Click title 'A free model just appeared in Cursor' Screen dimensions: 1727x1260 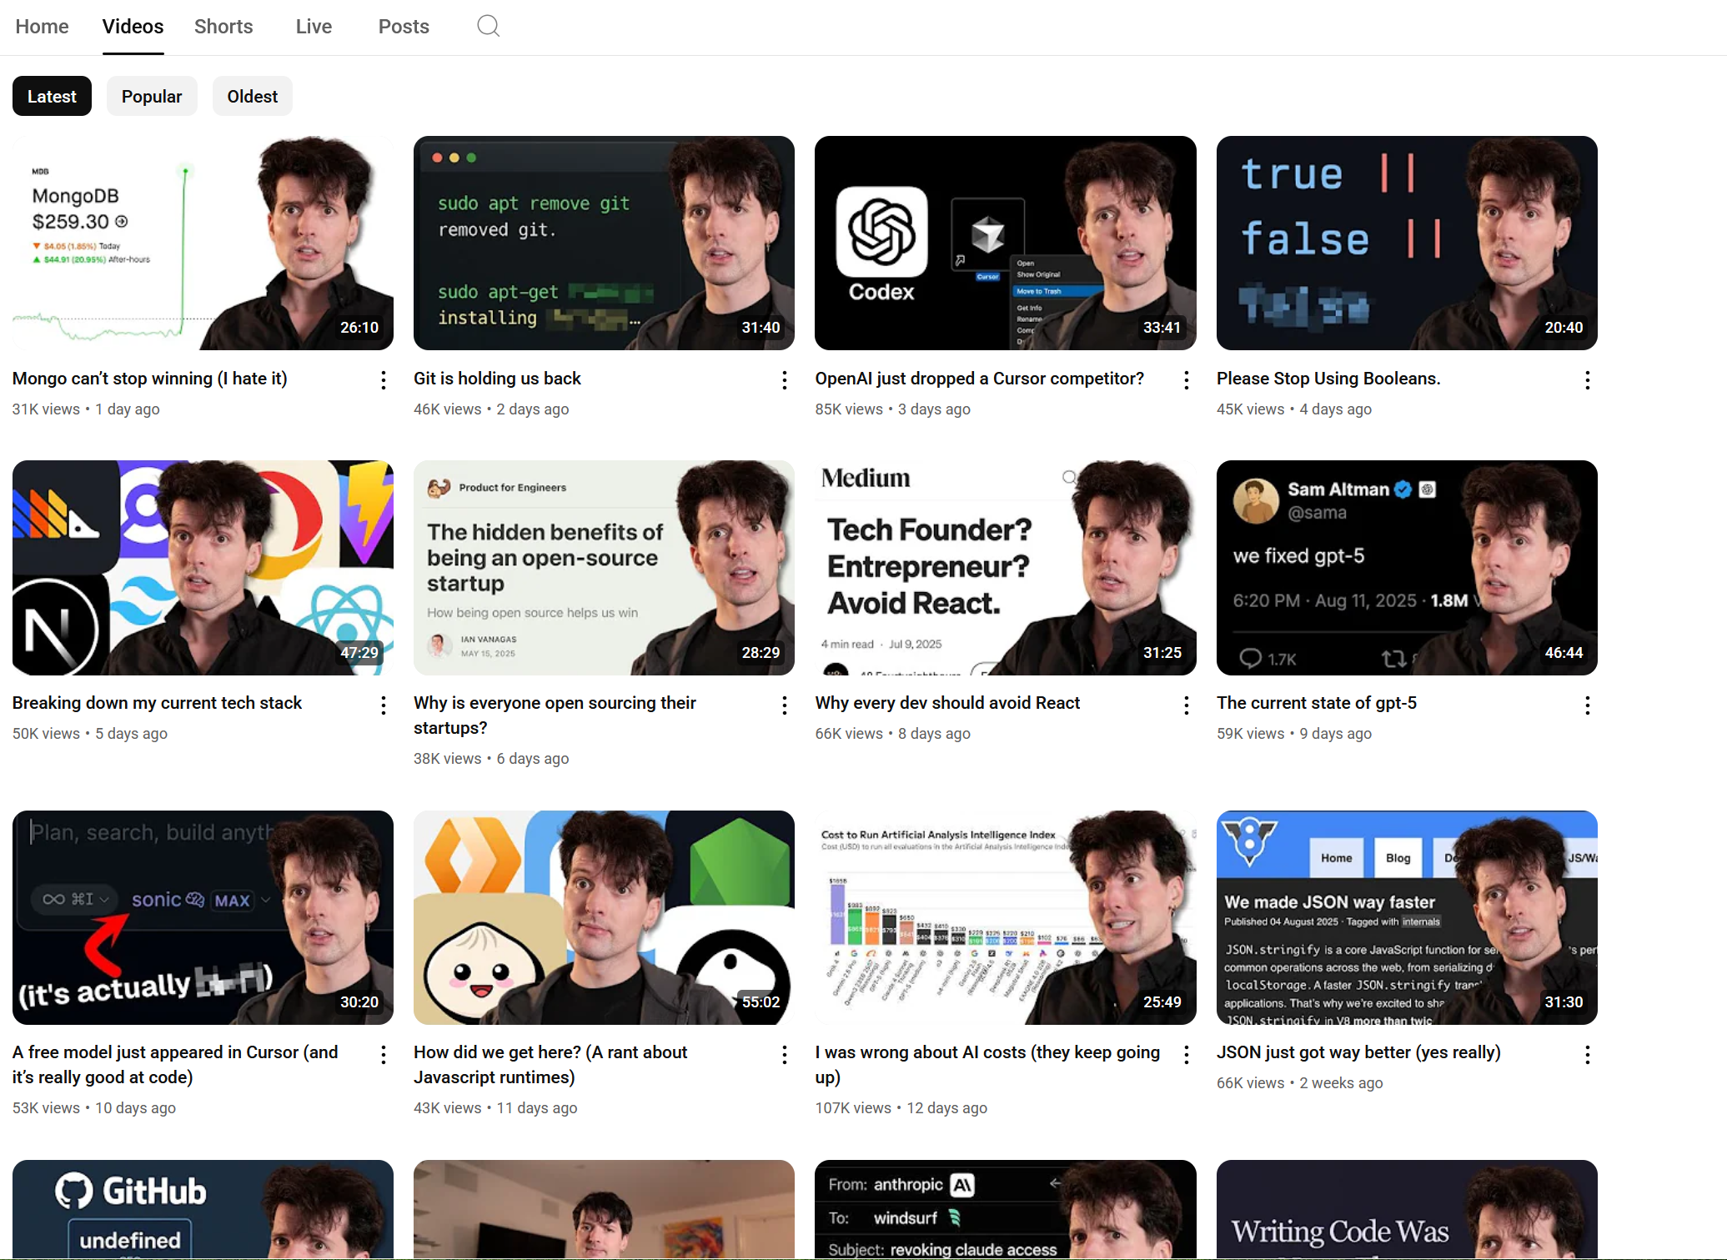click(x=175, y=1065)
